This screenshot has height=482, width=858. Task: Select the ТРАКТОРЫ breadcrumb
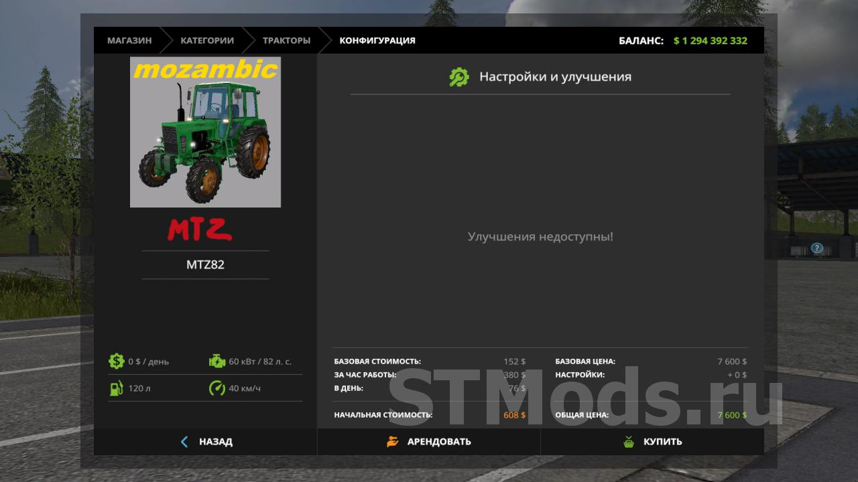pos(286,40)
